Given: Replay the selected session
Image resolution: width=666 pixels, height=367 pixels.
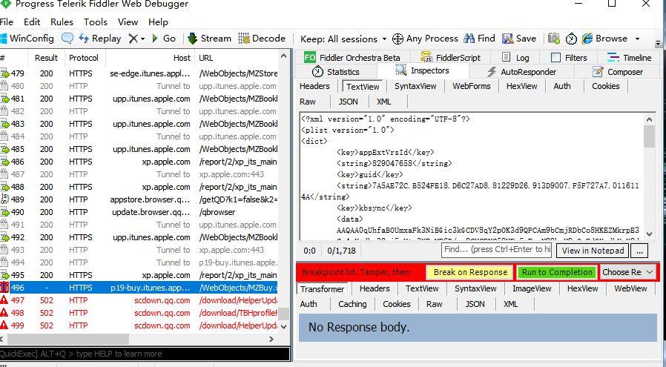Looking at the screenshot, I should click(100, 39).
